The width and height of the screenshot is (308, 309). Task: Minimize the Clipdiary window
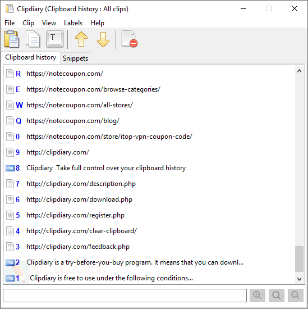(243, 8)
